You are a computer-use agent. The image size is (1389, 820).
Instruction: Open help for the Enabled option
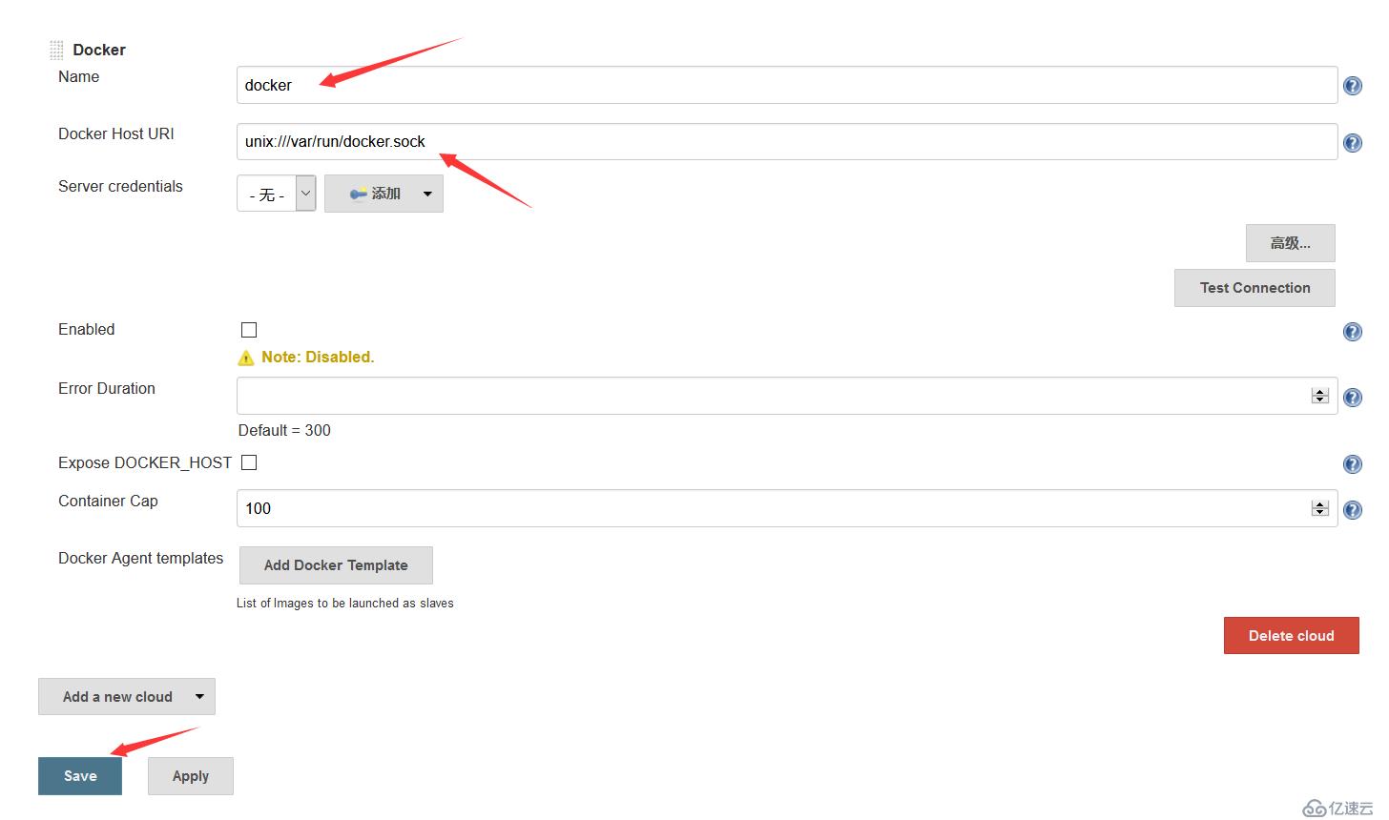1352,332
